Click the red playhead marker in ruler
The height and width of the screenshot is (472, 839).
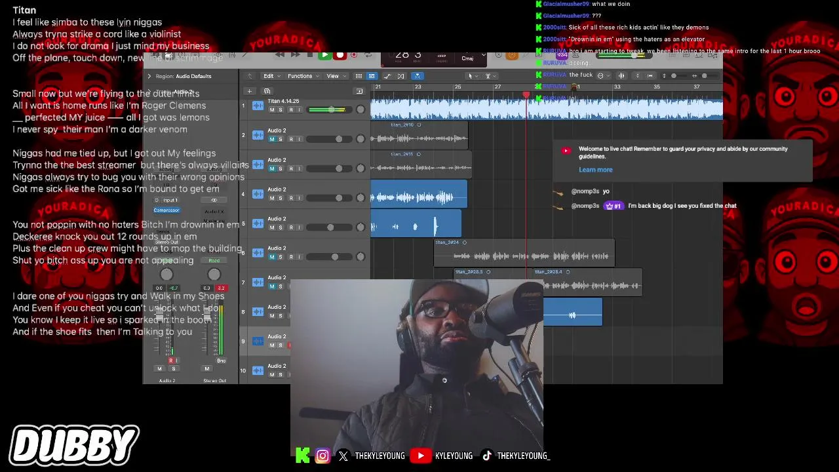tap(526, 96)
